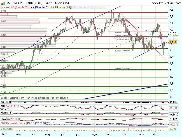Click the %D (14 3 5) label

(x=13, y=106)
